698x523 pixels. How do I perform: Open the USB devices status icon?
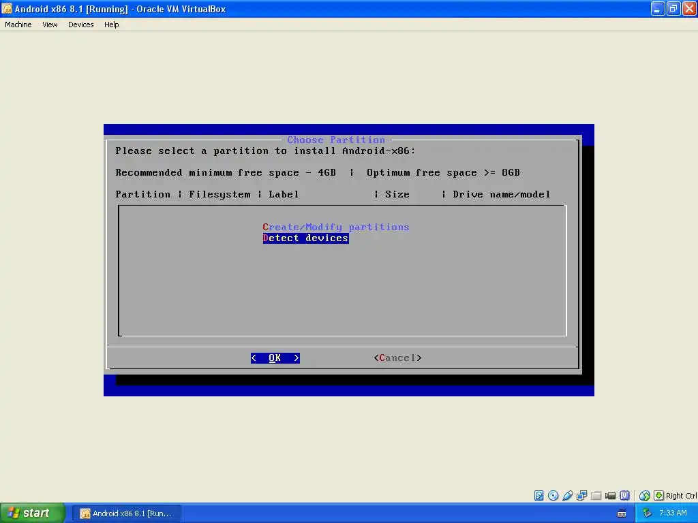[568, 496]
